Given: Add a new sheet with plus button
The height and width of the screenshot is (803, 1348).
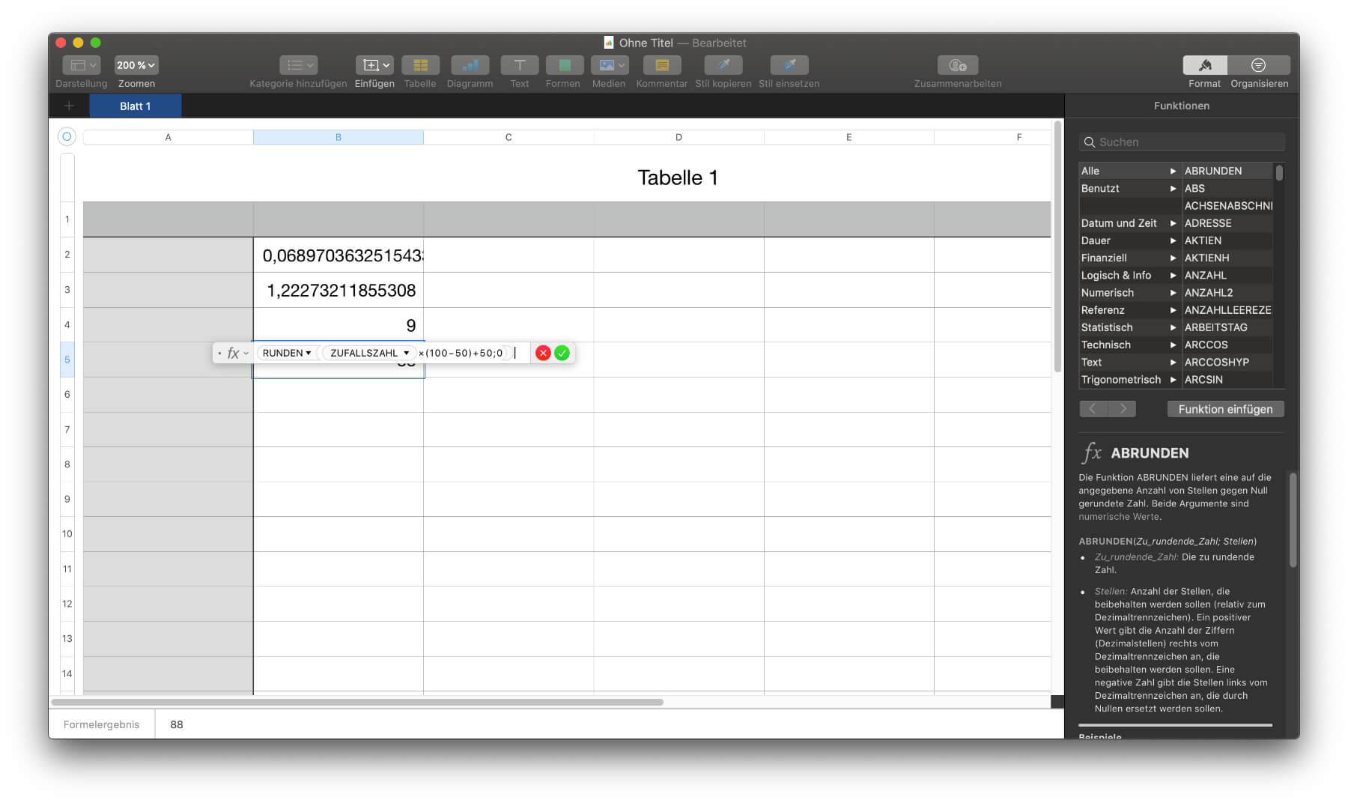Looking at the screenshot, I should (x=69, y=106).
